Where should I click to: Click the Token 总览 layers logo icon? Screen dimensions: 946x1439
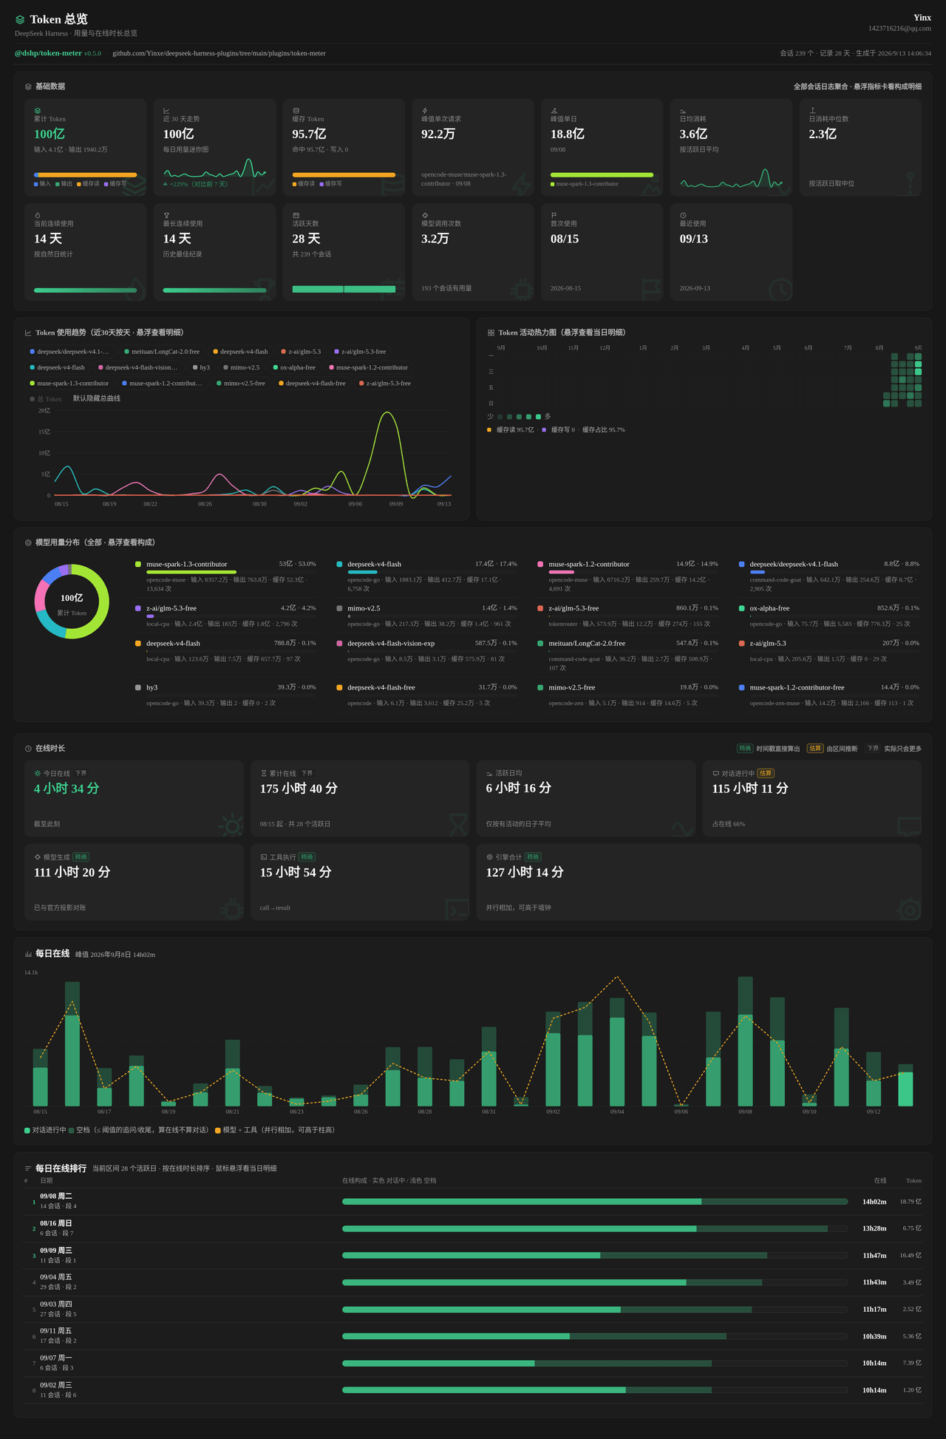click(20, 20)
